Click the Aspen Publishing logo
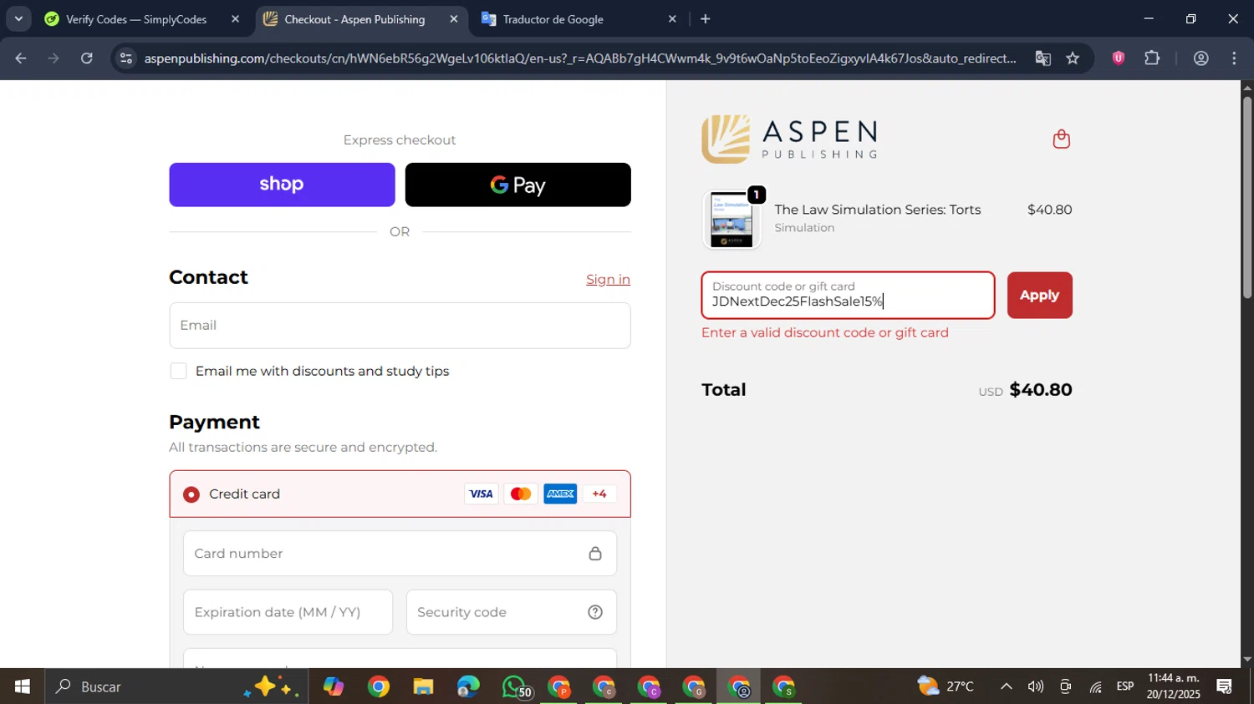Image resolution: width=1254 pixels, height=704 pixels. click(789, 139)
